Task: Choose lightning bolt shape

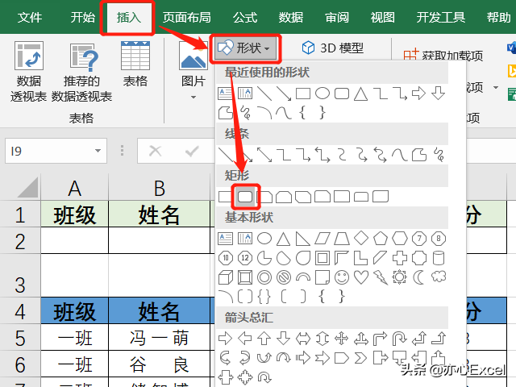Action: point(380,277)
